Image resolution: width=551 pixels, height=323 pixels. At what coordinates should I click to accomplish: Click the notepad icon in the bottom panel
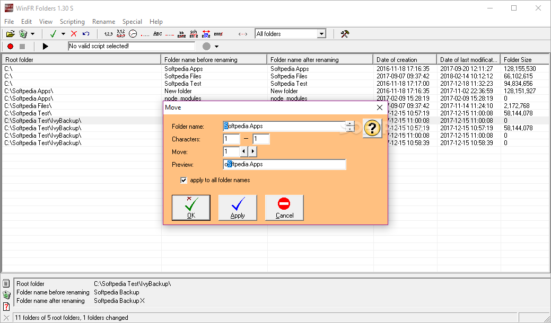pos(6,283)
